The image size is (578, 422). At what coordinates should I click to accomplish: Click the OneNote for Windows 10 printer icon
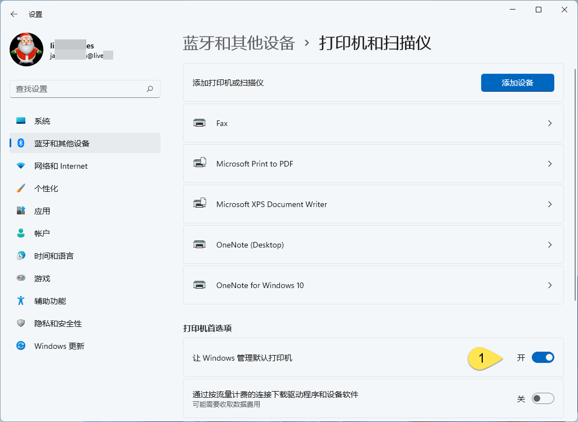tap(199, 285)
